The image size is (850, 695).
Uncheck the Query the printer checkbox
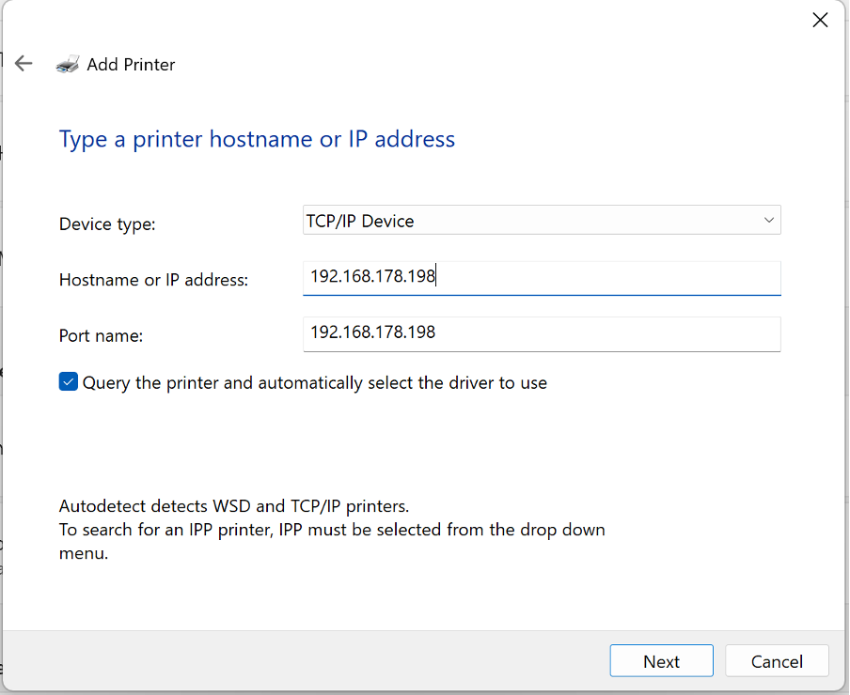pos(69,381)
